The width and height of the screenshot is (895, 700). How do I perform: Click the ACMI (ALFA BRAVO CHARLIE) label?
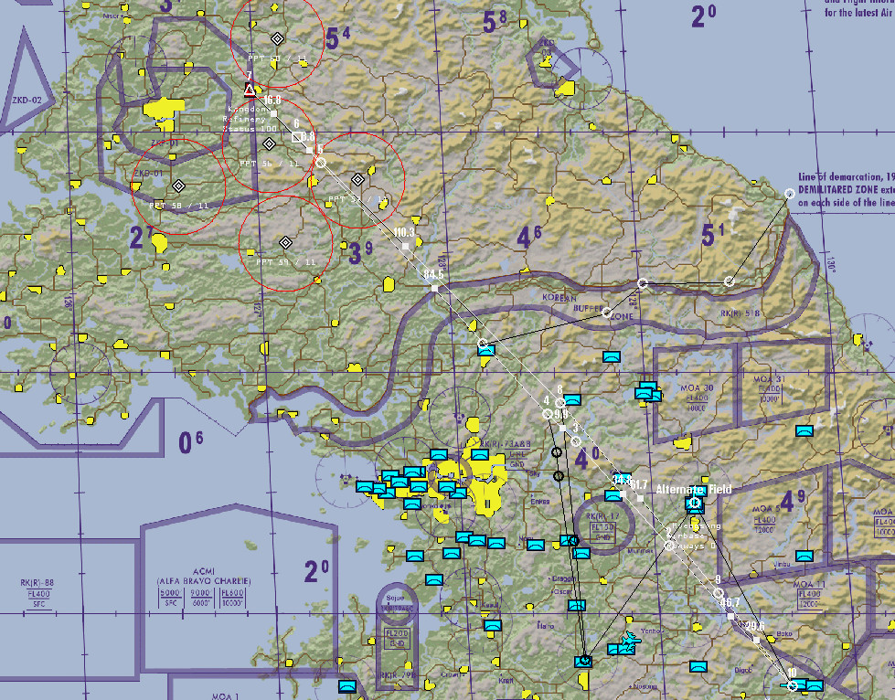click(x=204, y=577)
